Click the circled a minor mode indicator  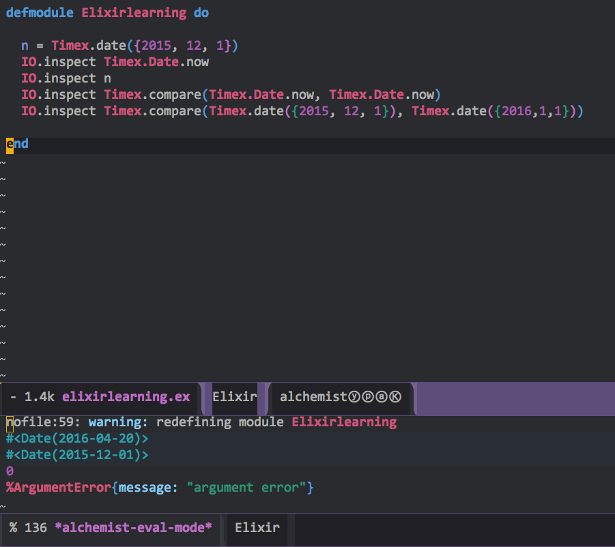click(382, 397)
